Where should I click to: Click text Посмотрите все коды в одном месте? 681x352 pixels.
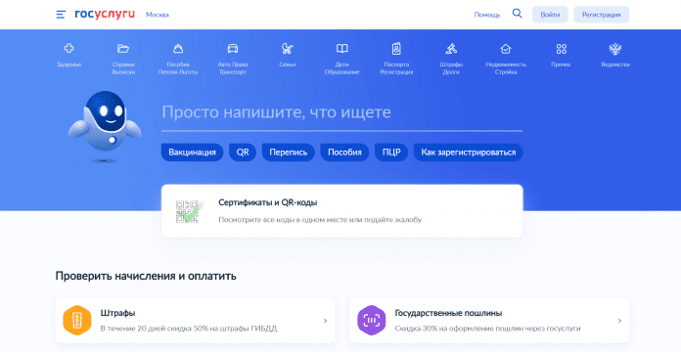(320, 220)
